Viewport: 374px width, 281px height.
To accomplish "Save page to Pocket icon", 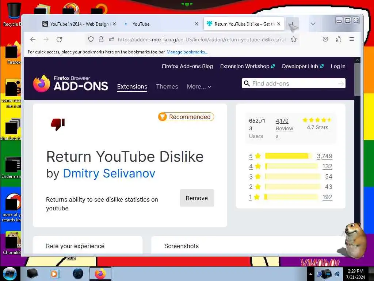I will coord(325,39).
